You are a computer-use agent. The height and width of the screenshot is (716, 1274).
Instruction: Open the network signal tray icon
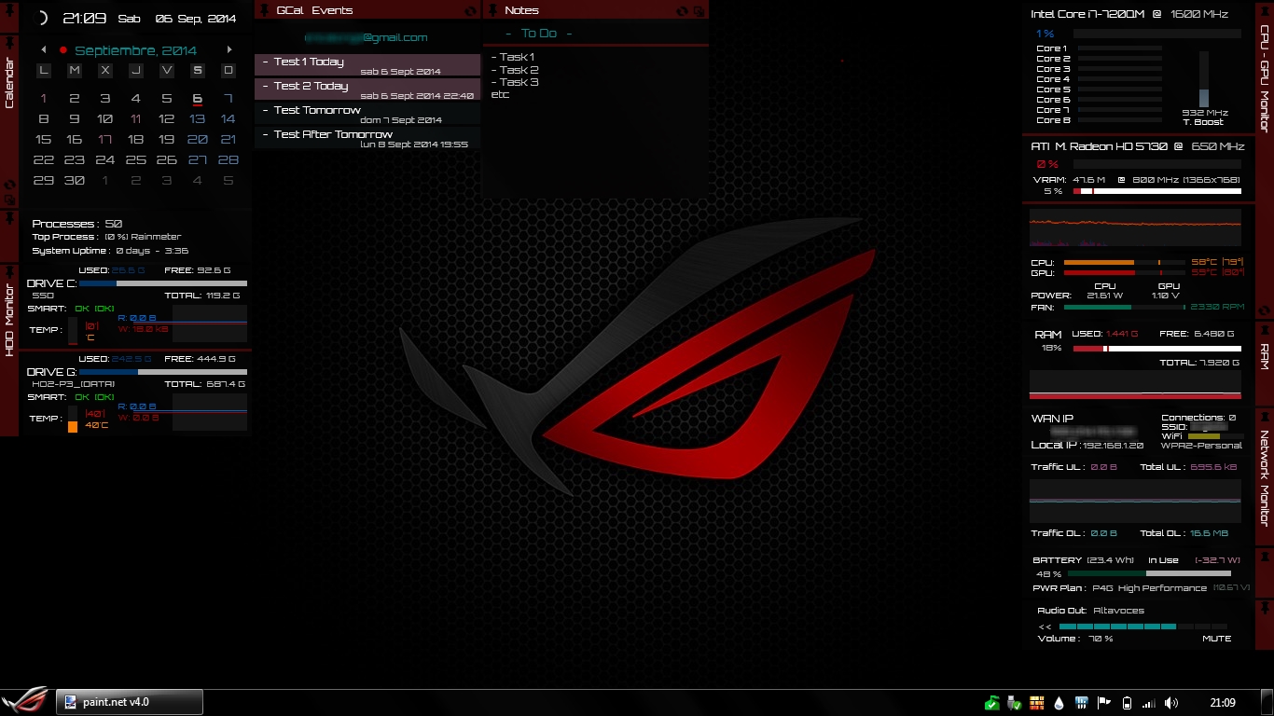click(x=1149, y=703)
